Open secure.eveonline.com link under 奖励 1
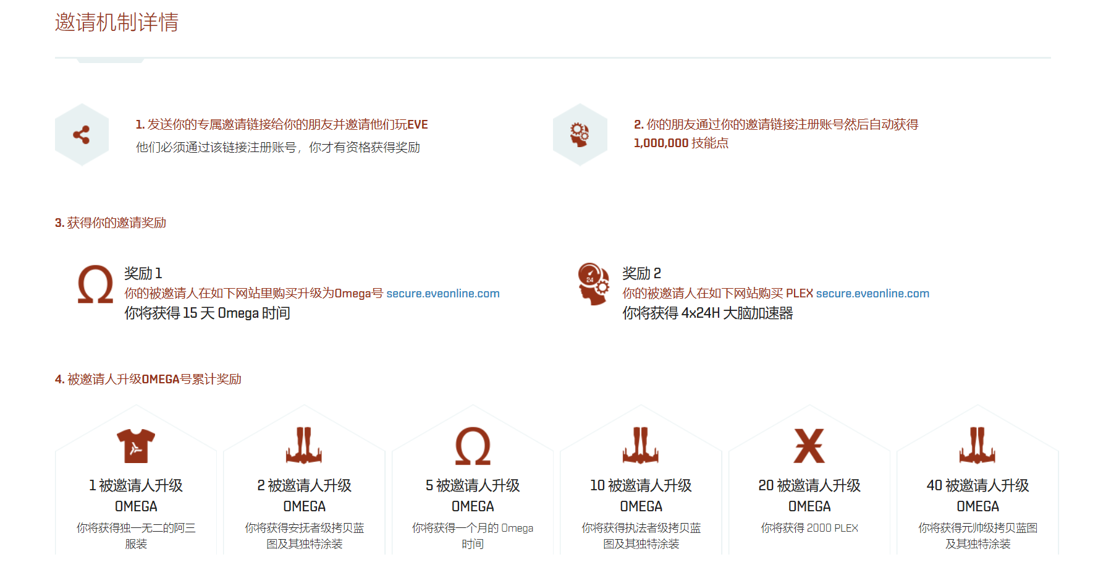Screen dimensions: 1119x583 443,294
